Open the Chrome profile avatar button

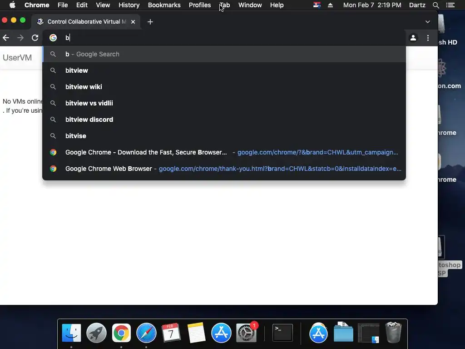pos(413,38)
